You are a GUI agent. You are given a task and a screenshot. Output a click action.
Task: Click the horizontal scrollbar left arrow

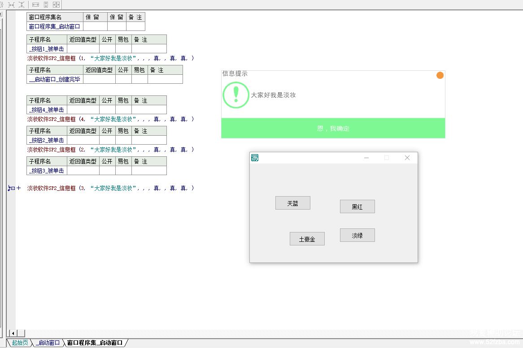click(x=13, y=333)
